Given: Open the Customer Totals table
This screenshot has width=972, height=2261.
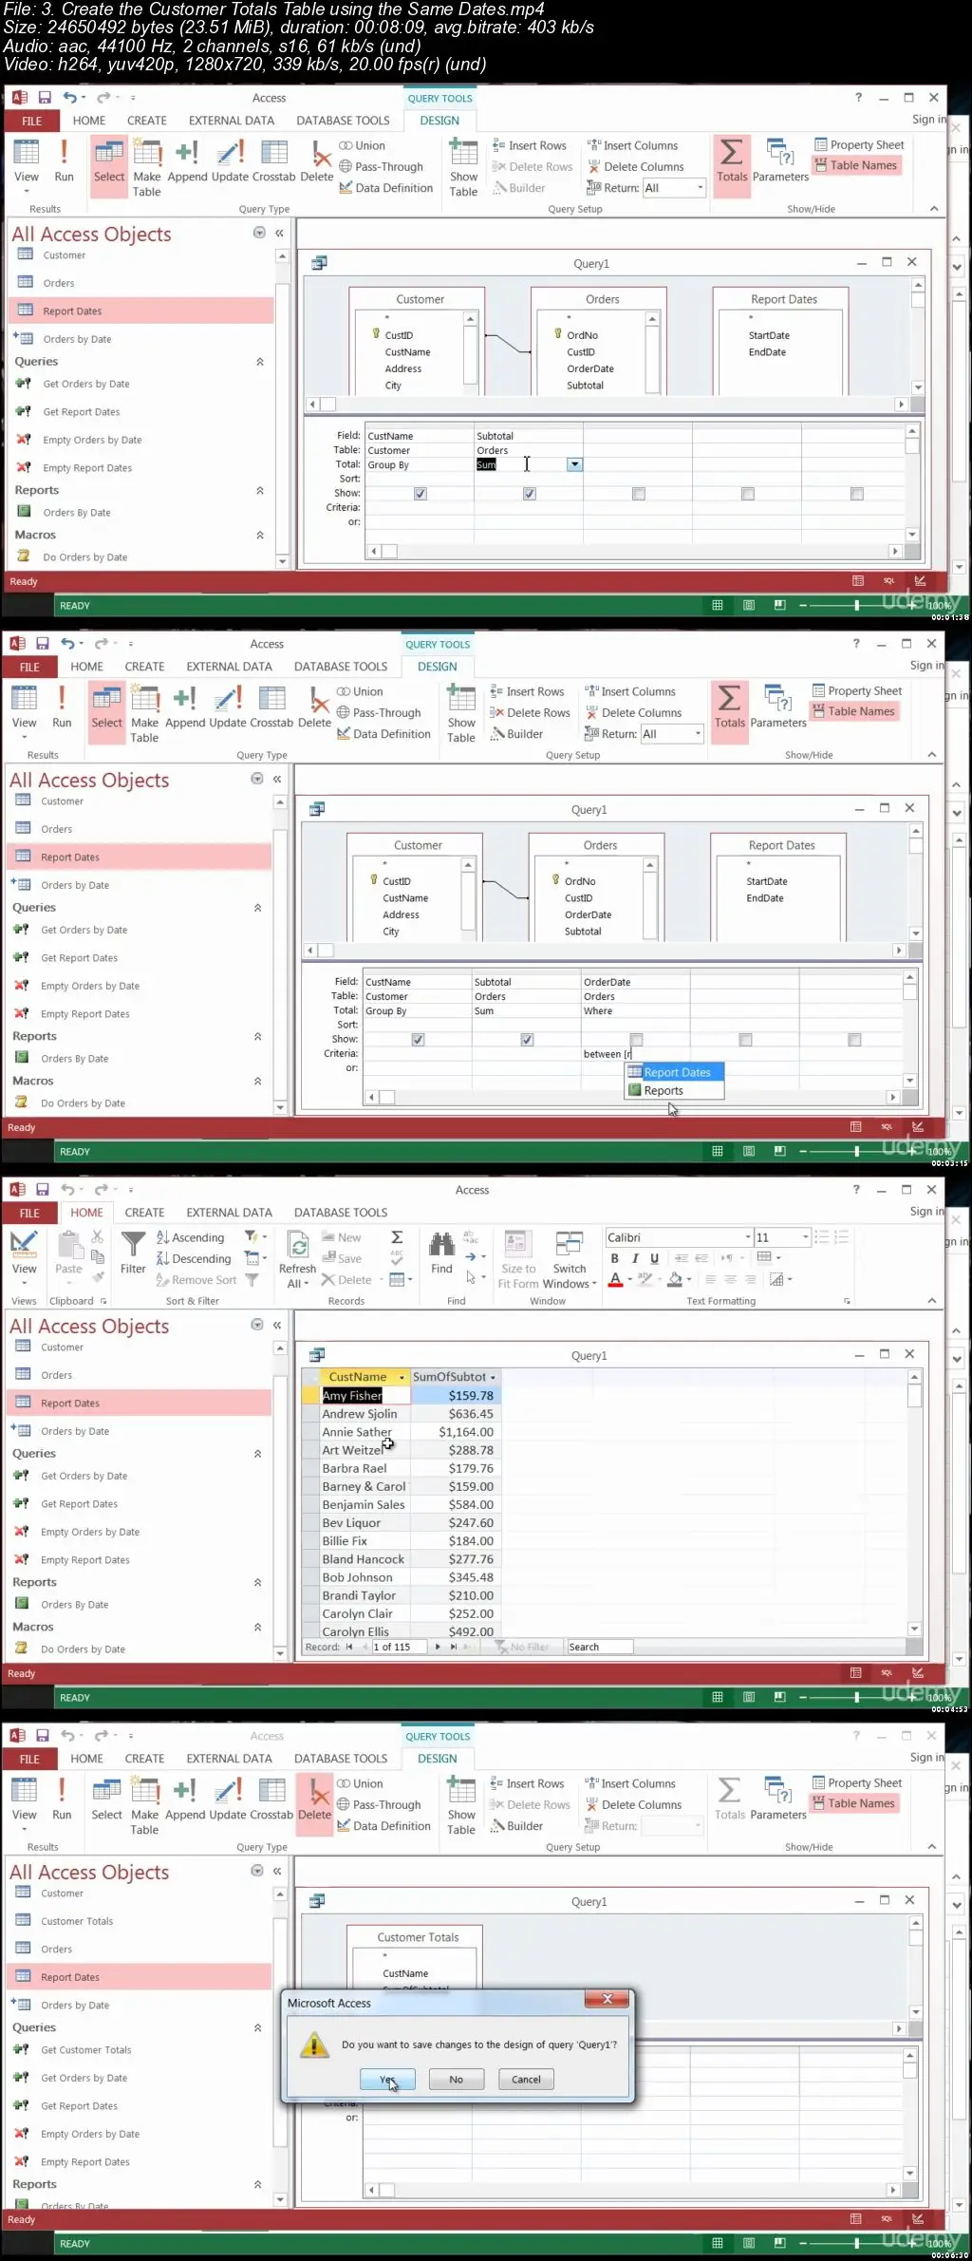Looking at the screenshot, I should tap(77, 1921).
